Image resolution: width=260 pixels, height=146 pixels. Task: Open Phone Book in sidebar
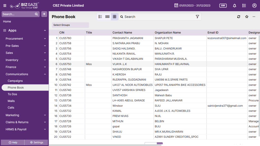click(25, 87)
